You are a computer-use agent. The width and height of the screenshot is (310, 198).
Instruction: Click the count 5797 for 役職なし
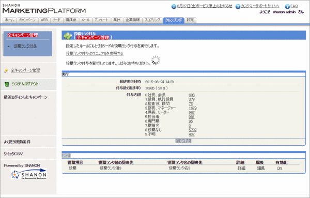click(193, 130)
